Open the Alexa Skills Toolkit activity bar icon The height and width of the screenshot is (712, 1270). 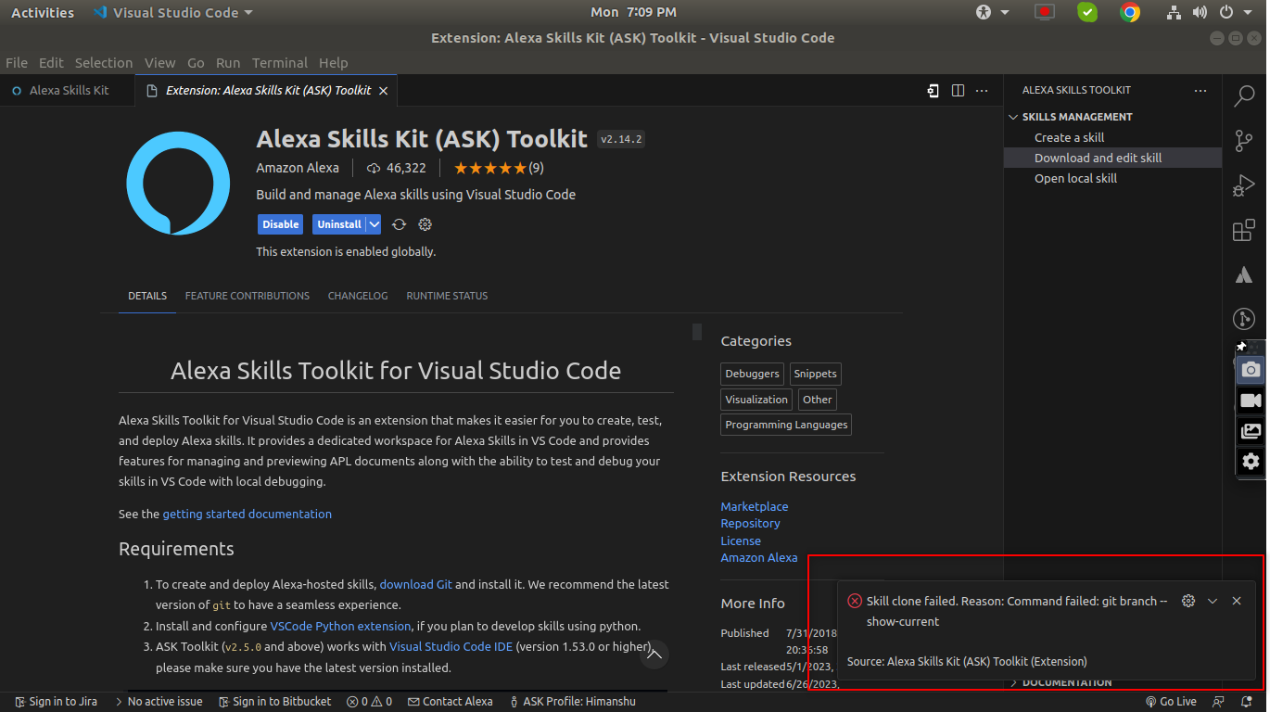(1243, 318)
